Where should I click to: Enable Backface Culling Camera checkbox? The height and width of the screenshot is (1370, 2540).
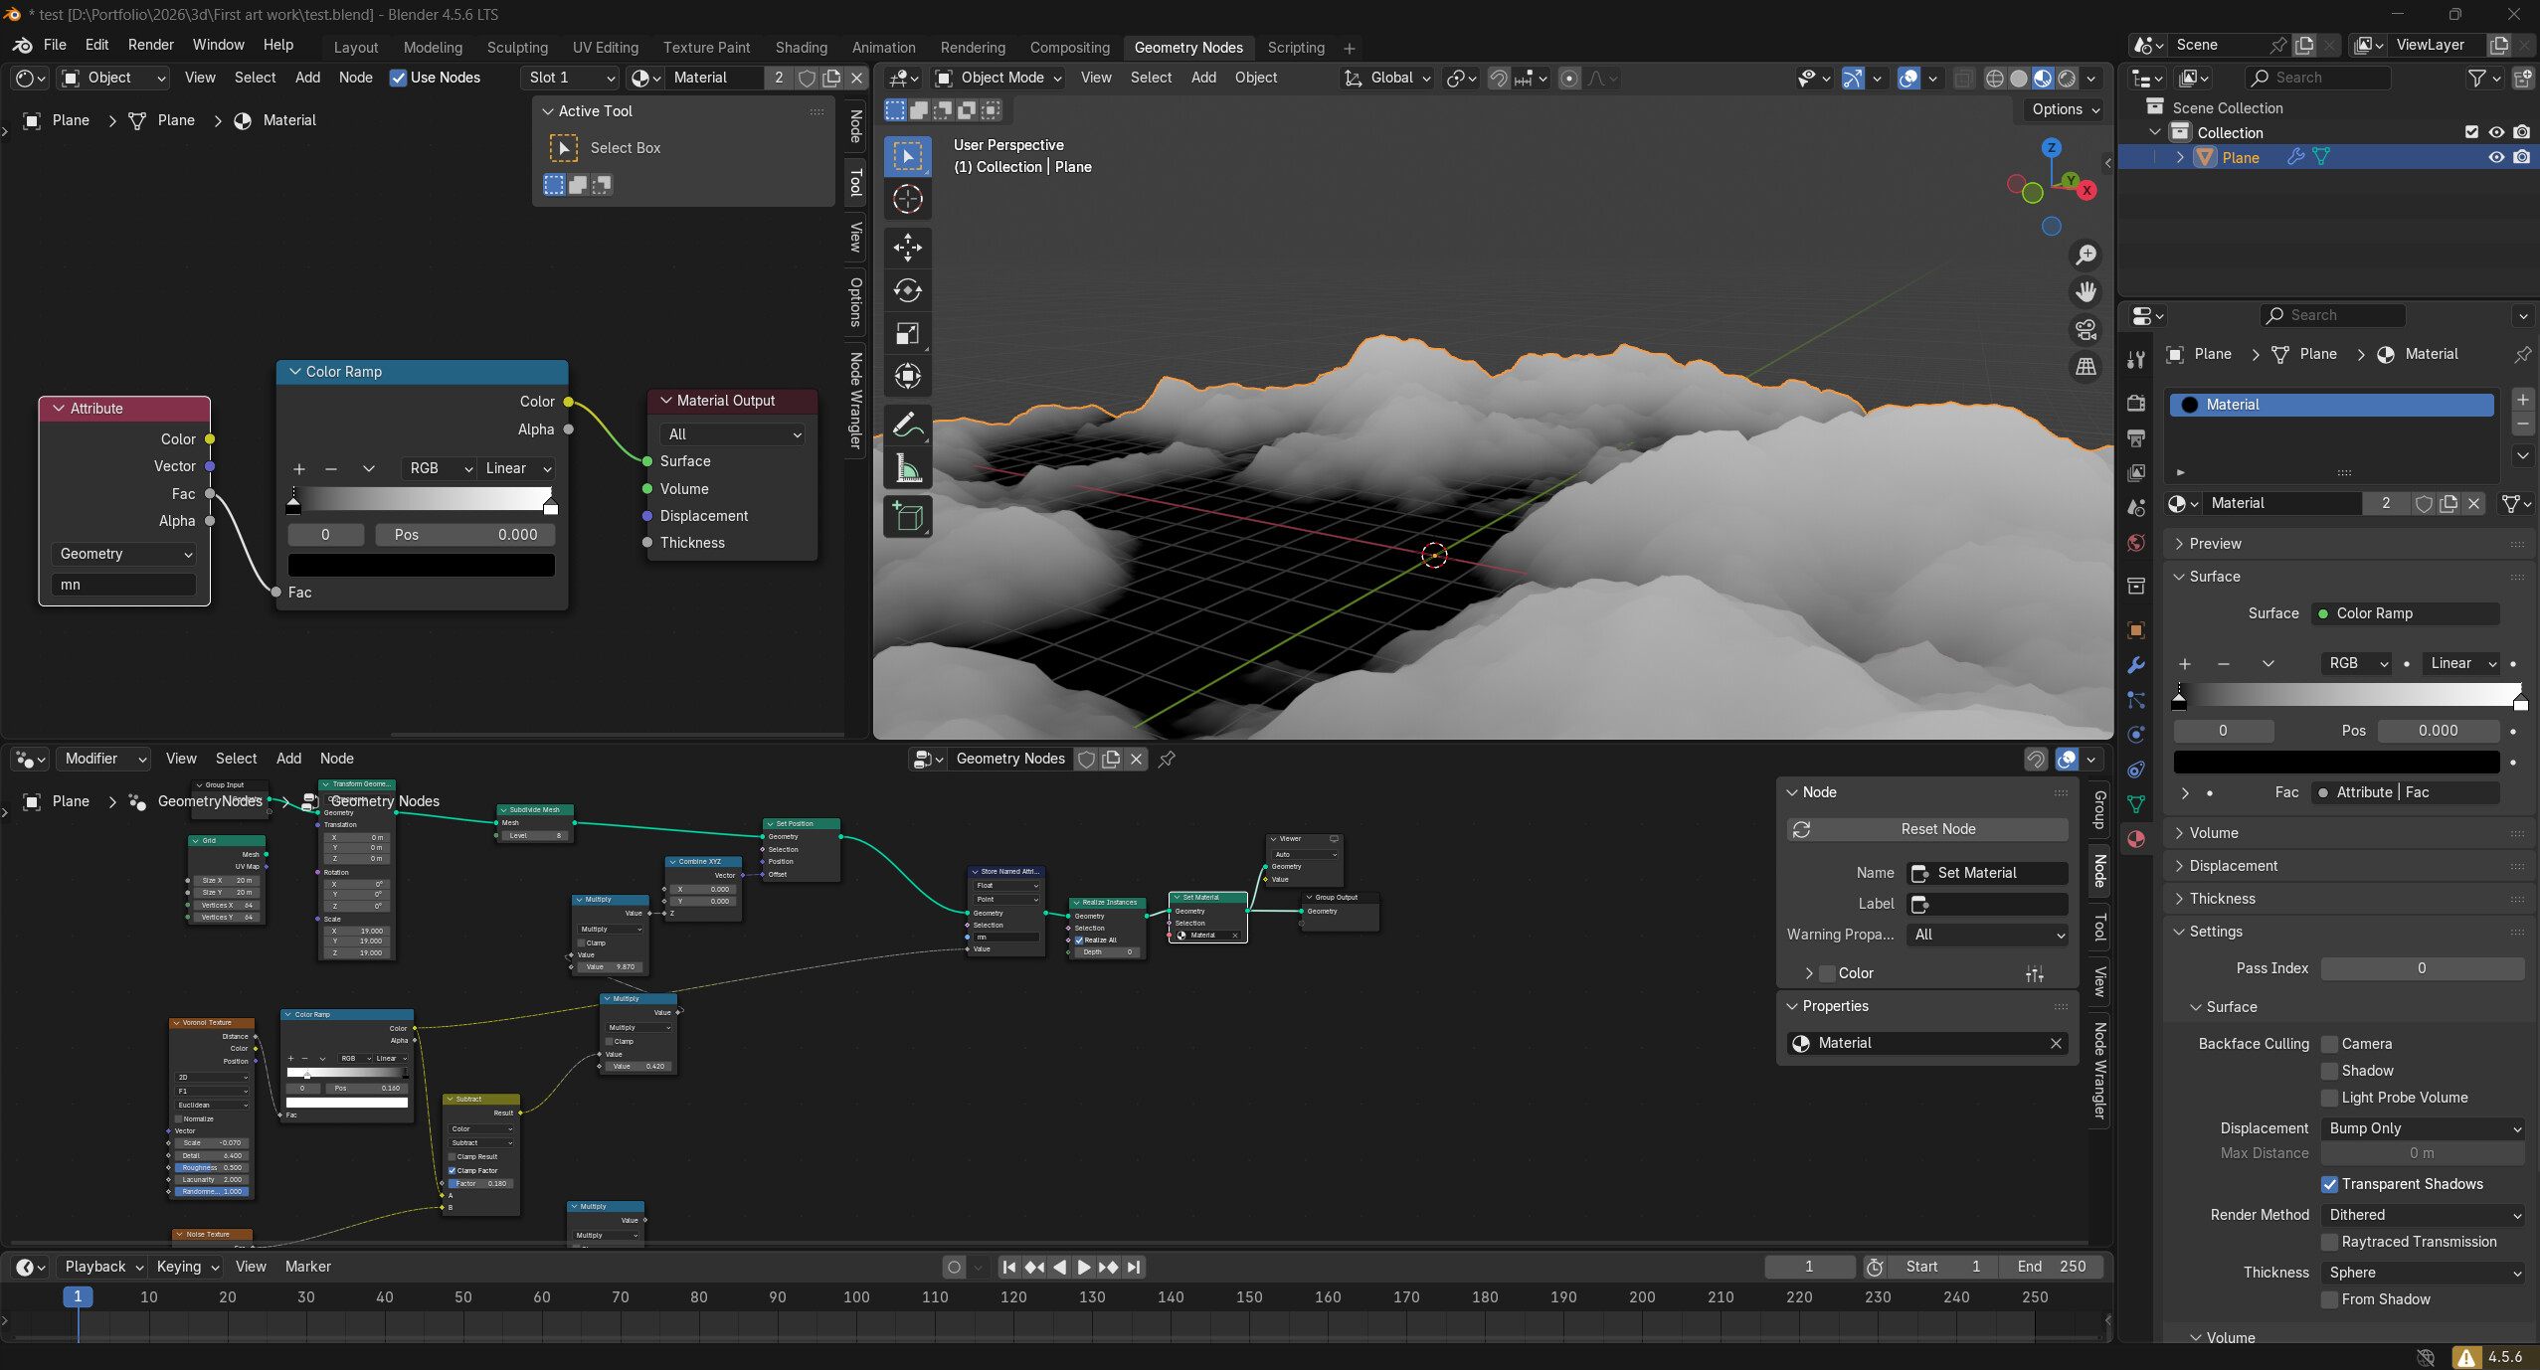[2329, 1044]
